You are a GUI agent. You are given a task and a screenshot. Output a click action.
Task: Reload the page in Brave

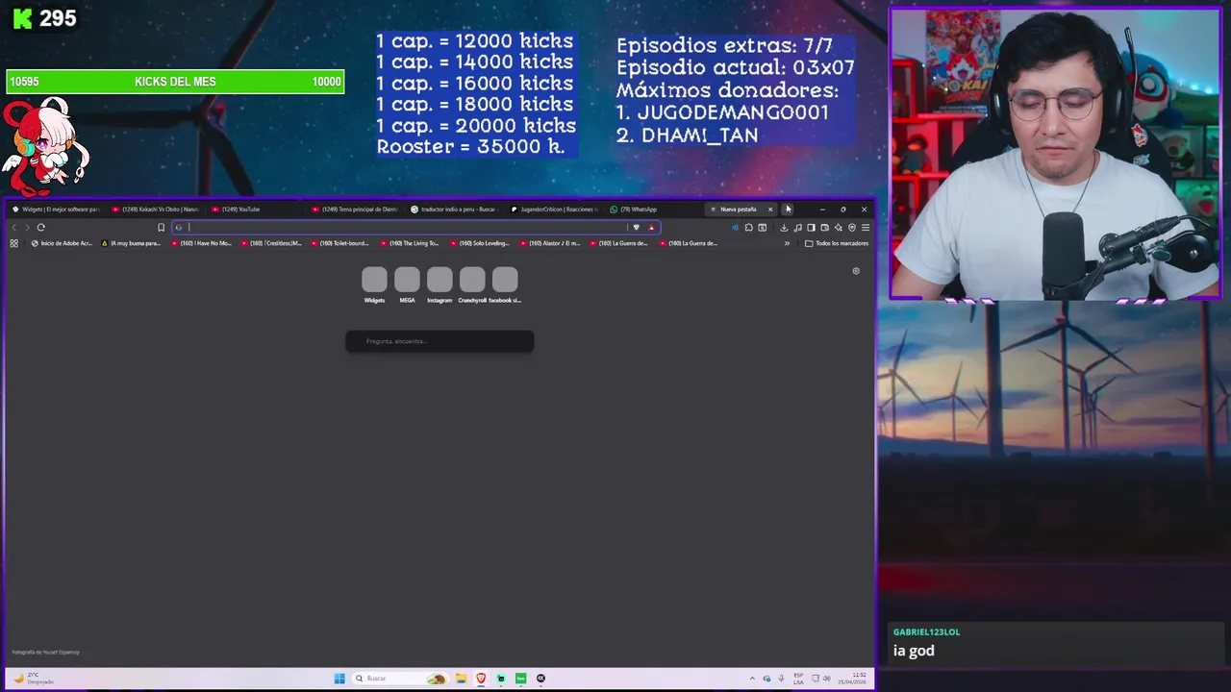pos(40,228)
